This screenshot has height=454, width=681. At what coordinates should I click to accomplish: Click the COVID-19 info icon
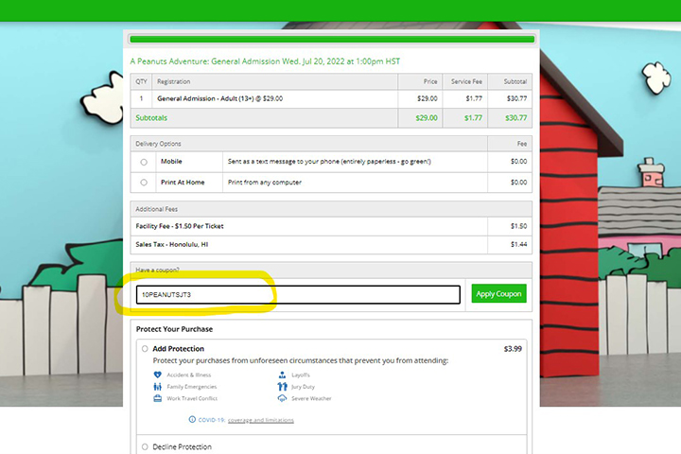click(192, 419)
